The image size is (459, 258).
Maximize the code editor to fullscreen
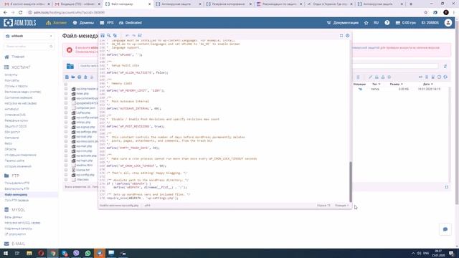point(341,36)
